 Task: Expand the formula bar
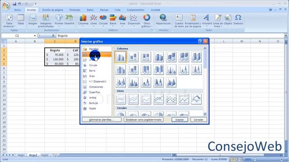(x=286, y=36)
